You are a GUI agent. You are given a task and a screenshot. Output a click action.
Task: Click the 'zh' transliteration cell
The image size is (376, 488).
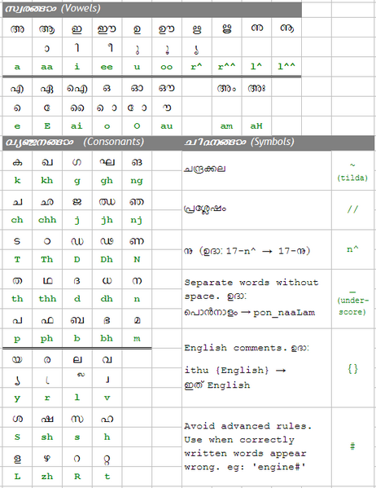[x=47, y=477]
